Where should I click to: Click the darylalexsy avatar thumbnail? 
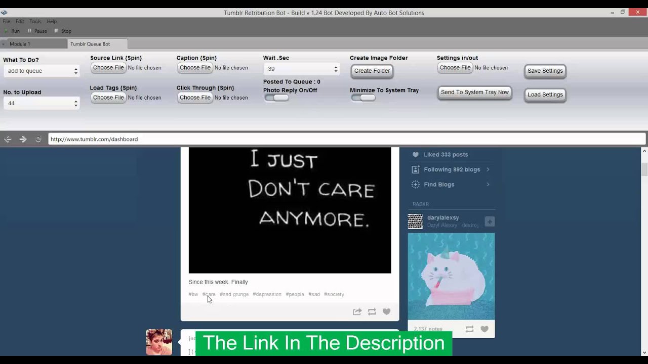[416, 221]
